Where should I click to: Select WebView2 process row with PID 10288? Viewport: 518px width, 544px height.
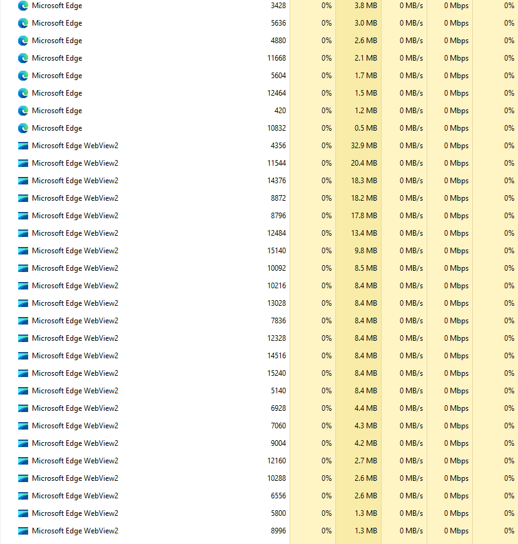click(x=259, y=478)
